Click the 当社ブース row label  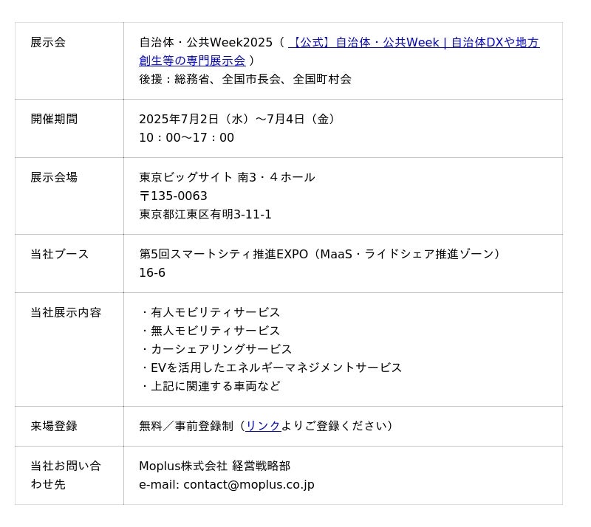60,254
